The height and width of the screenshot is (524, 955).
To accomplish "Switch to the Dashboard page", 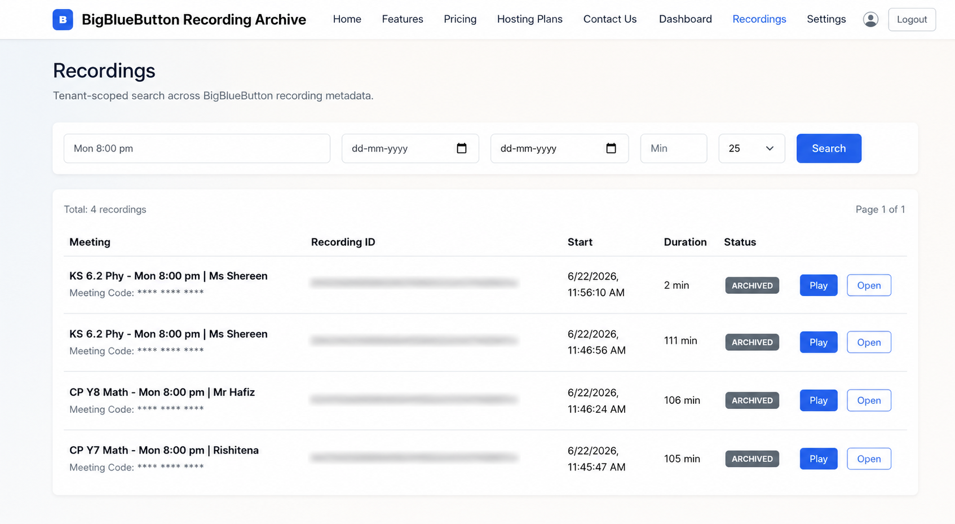I will pyautogui.click(x=686, y=19).
